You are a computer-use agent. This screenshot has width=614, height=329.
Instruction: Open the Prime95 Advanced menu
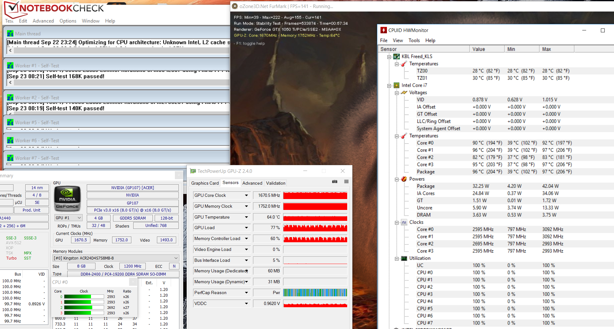[43, 21]
